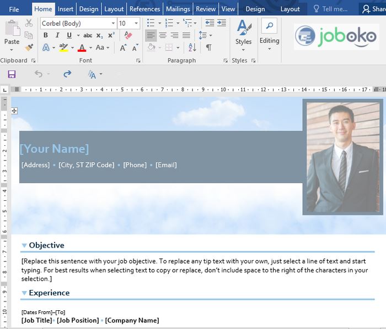Apply red font color
Screen dimensions: 386x329
click(x=82, y=48)
